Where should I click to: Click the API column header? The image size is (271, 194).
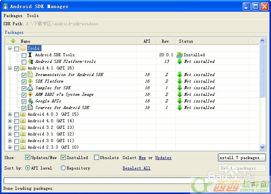(x=147, y=41)
